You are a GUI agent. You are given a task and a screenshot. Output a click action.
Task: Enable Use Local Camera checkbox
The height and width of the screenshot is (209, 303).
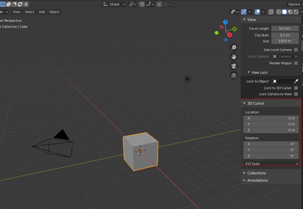pyautogui.click(x=296, y=50)
